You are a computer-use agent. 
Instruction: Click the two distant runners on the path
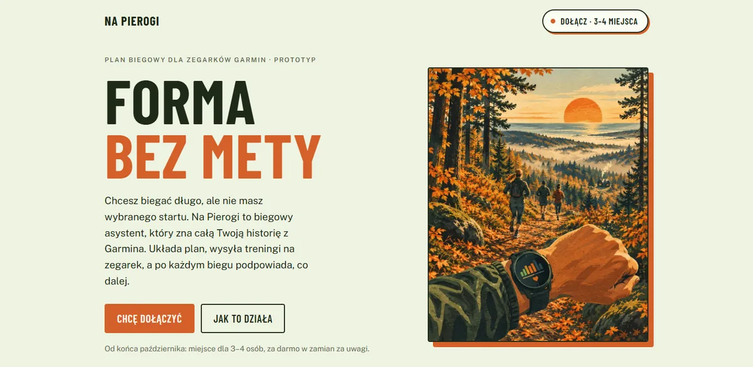[550, 199]
